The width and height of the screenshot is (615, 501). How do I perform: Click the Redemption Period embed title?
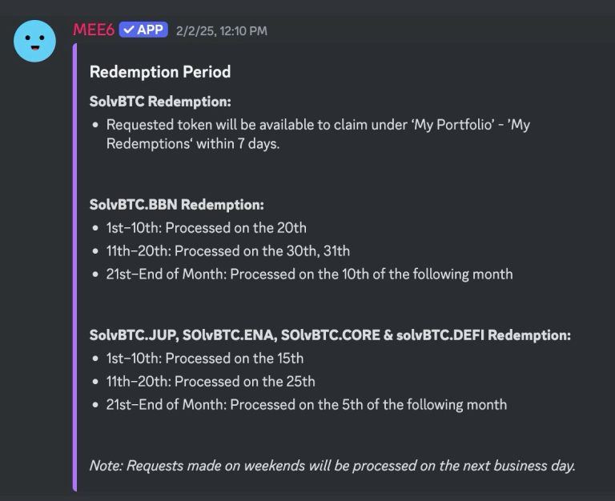pyautogui.click(x=160, y=72)
